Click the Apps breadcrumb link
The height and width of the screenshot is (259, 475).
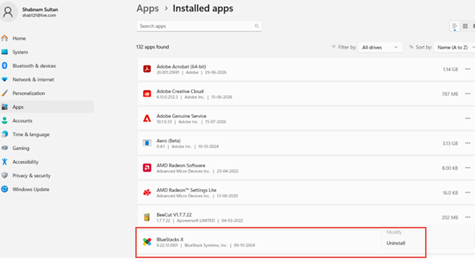pos(147,9)
